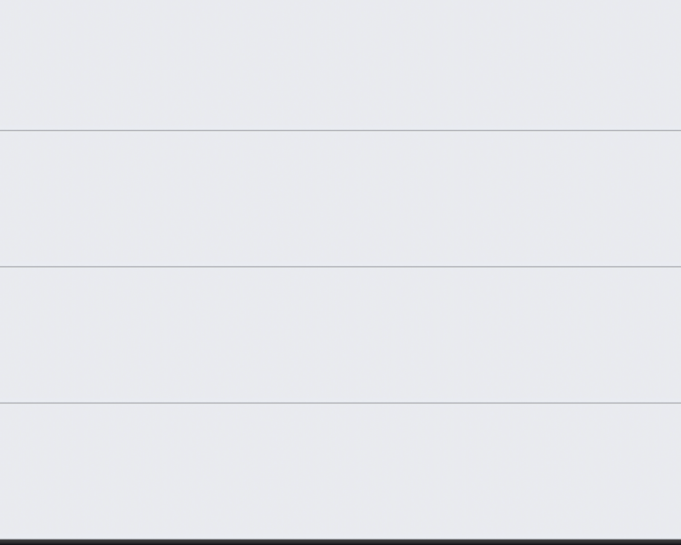
Task: Select the third empty list row
Action: [x=340, y=335]
